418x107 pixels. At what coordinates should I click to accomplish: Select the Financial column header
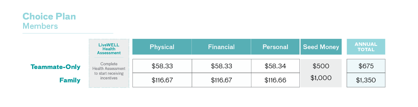pos(221,47)
